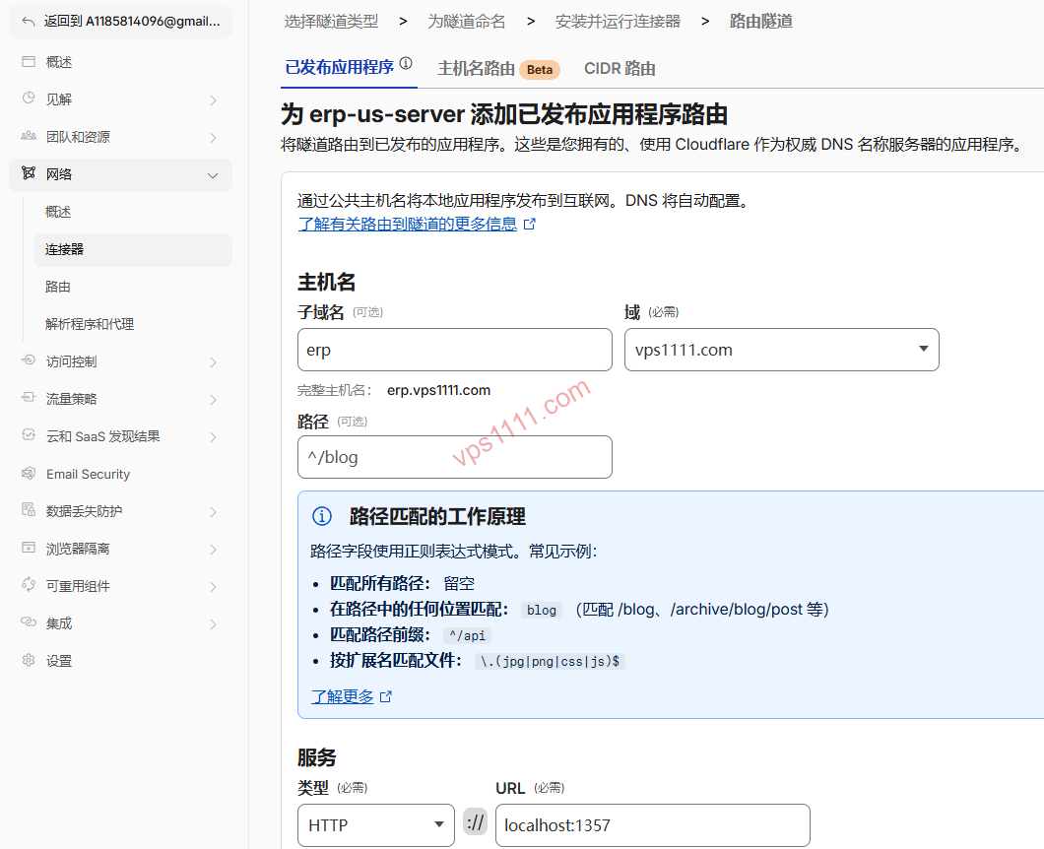Expand the 见解 submenu chevron
The width and height of the screenshot is (1044, 849).
tap(213, 99)
